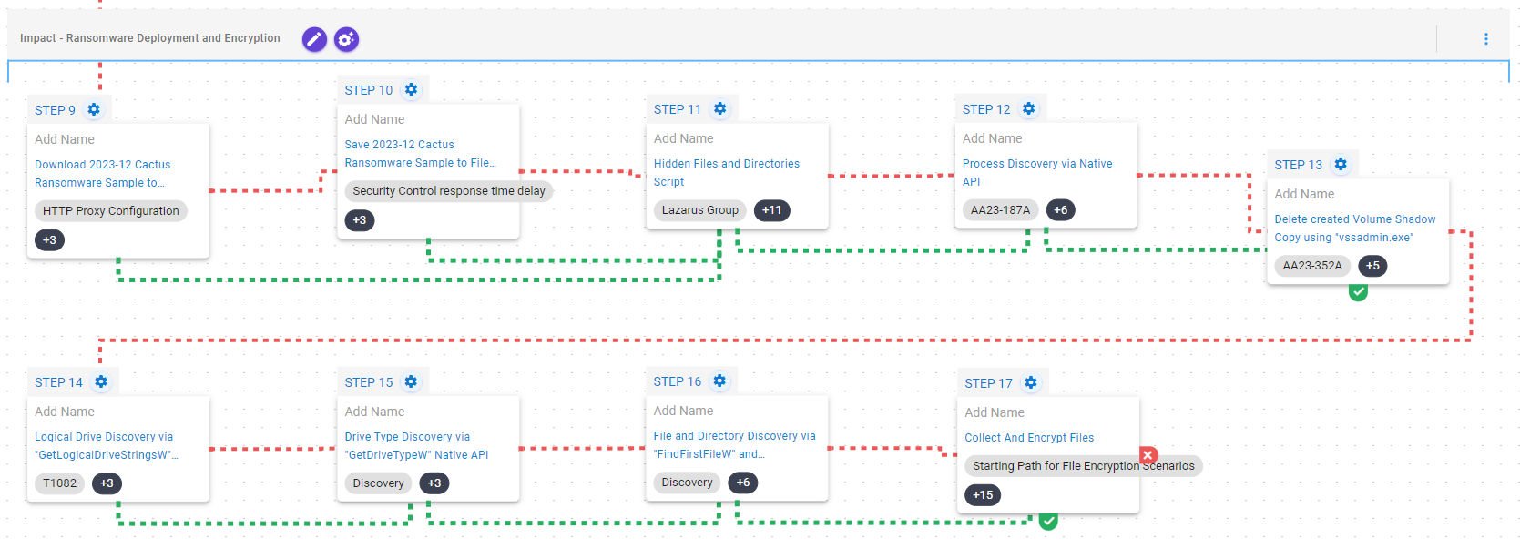Expand the +15 tags badge in Step 17
This screenshot has height=549, width=1520.
coord(983,495)
